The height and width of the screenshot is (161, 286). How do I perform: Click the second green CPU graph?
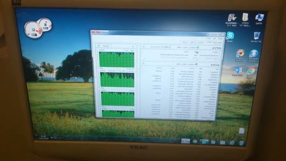117,80
